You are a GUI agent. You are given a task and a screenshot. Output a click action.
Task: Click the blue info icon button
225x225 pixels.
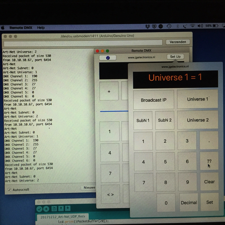point(108,58)
